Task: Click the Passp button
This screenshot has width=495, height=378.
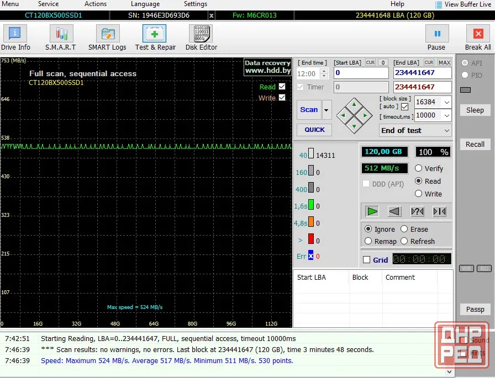Action: pyautogui.click(x=475, y=309)
